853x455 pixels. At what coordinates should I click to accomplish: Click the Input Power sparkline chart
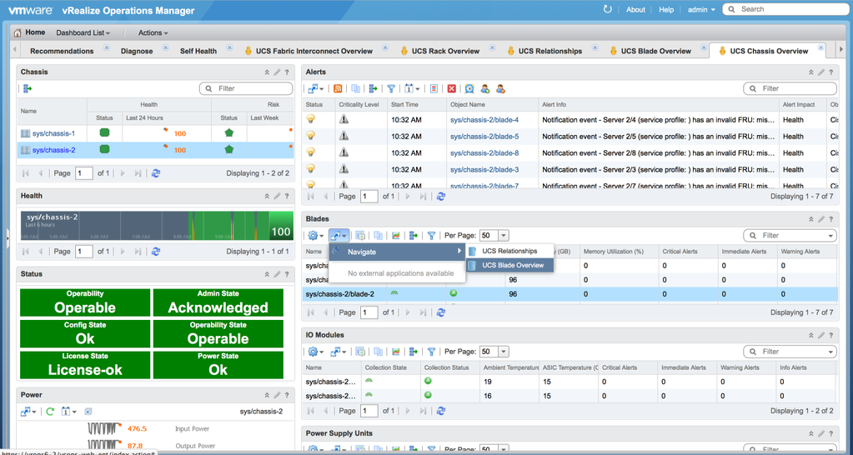coord(104,428)
